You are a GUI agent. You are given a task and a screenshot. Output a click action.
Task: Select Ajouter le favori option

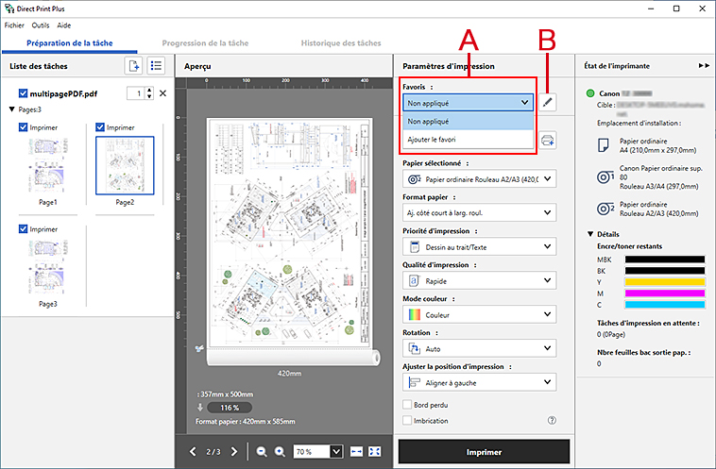(434, 140)
